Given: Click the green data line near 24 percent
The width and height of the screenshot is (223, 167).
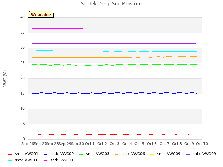Looking at the screenshot, I should [x=115, y=65].
